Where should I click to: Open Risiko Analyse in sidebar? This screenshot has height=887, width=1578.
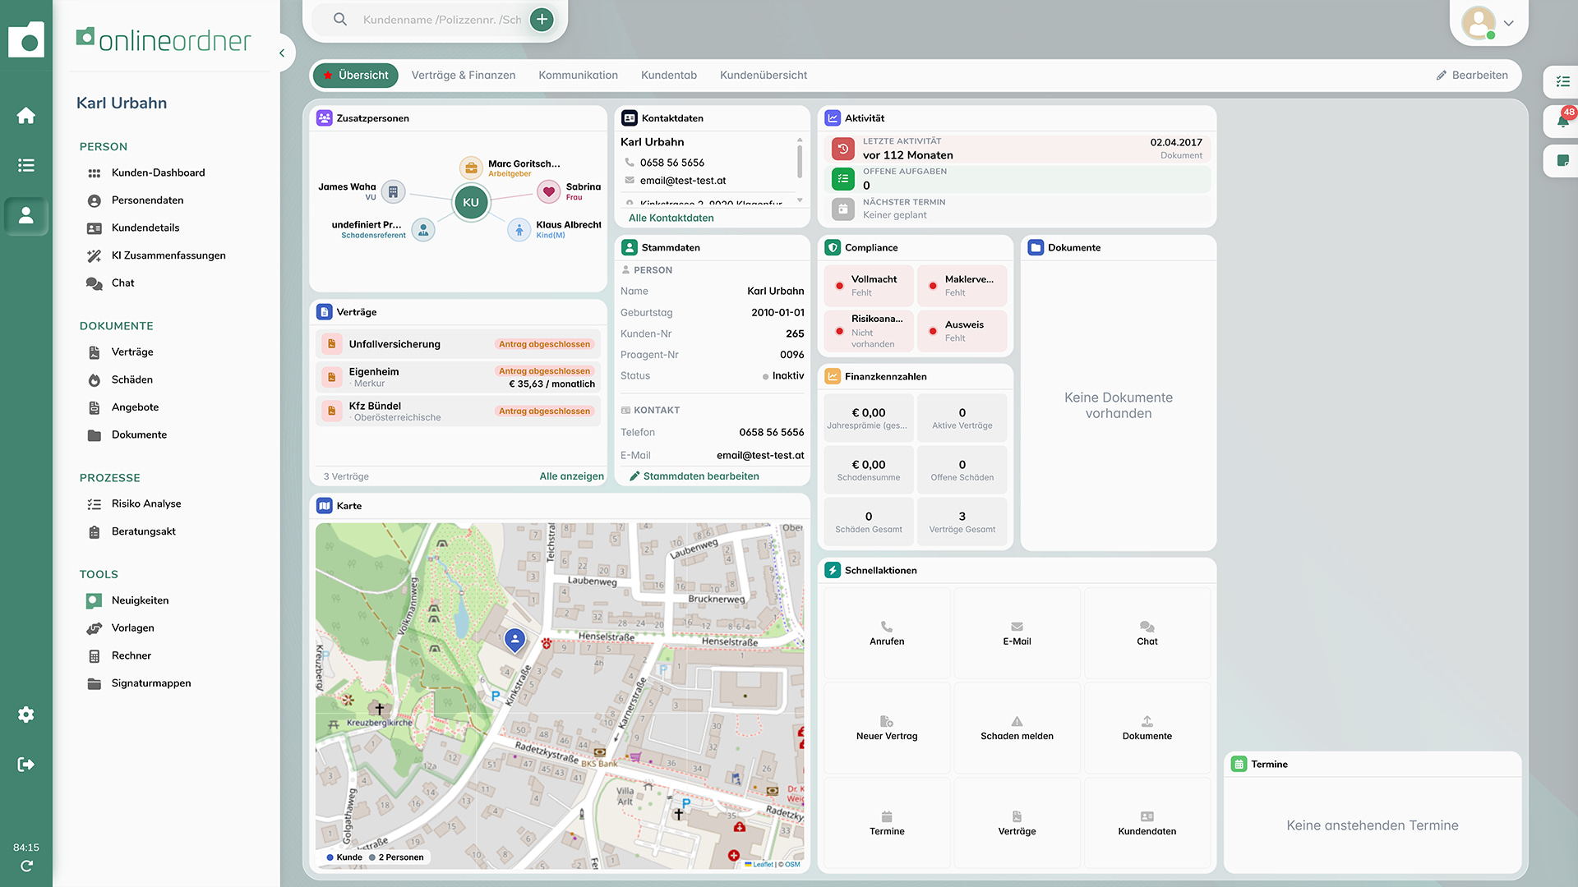(x=146, y=503)
